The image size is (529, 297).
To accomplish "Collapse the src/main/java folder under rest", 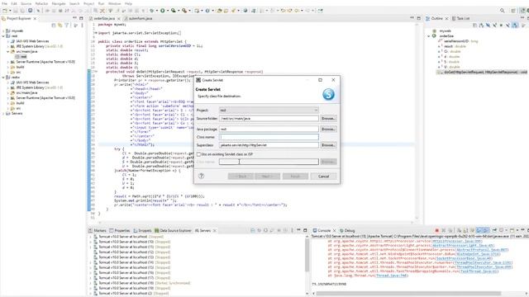I will pos(8,51).
